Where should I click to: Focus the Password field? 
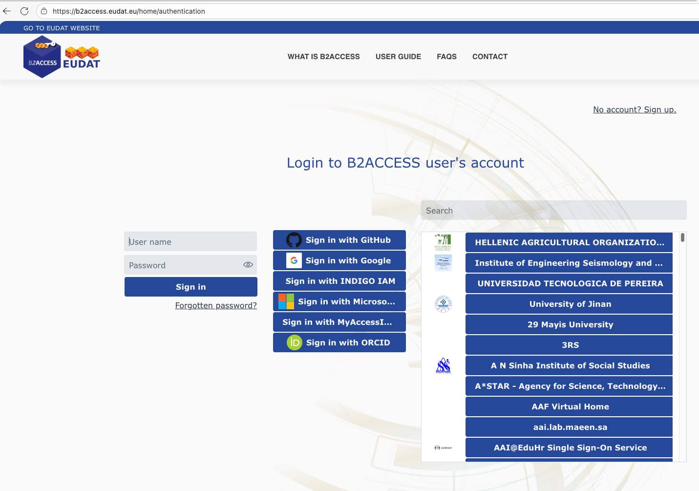pyautogui.click(x=191, y=265)
